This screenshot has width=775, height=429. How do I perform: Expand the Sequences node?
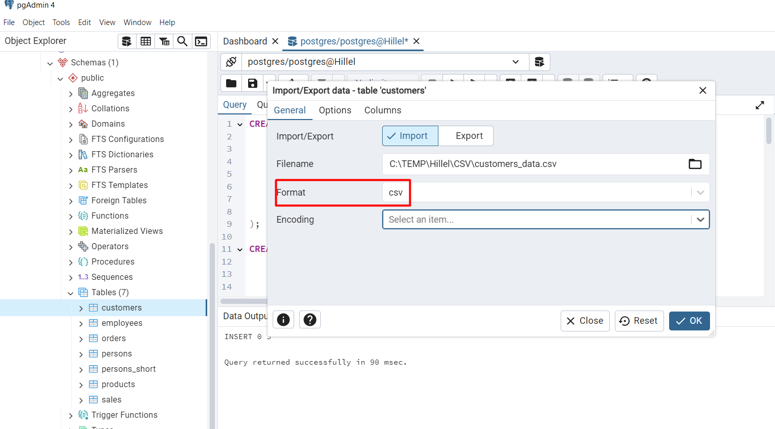[71, 277]
